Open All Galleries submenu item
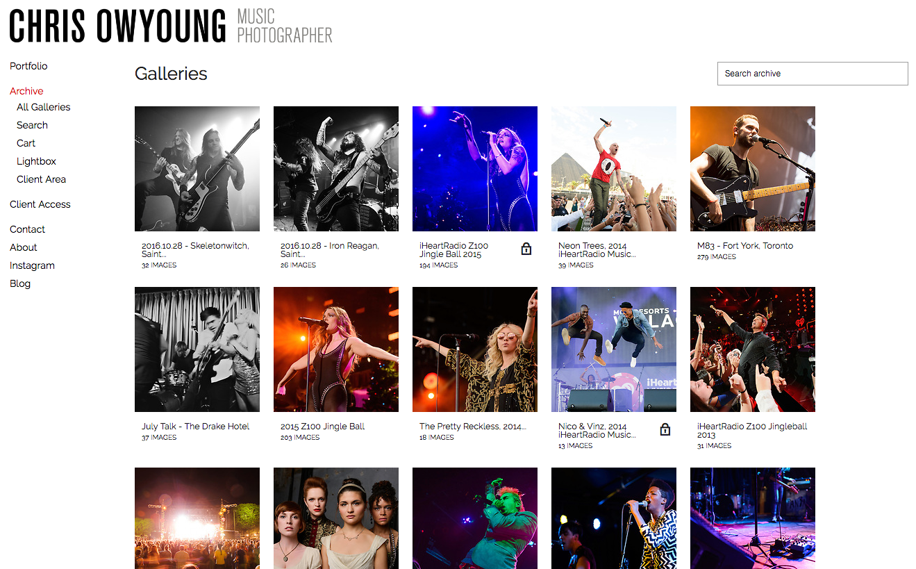 44,107
